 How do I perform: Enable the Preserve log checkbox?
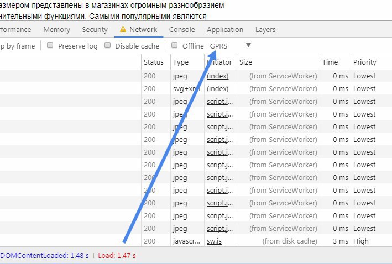50,45
